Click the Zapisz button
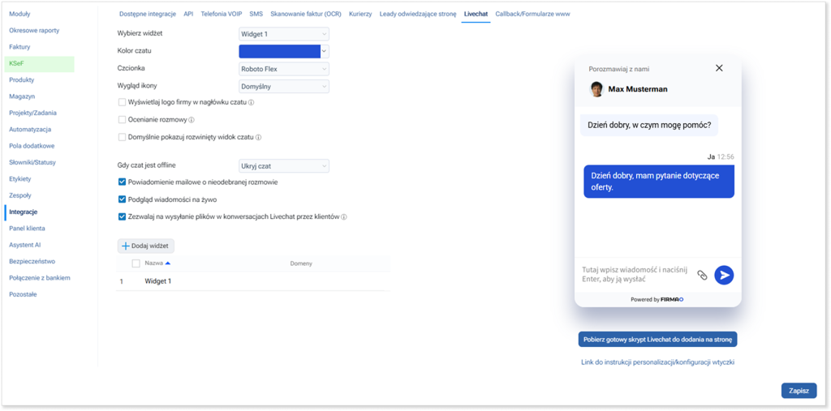 pyautogui.click(x=799, y=391)
